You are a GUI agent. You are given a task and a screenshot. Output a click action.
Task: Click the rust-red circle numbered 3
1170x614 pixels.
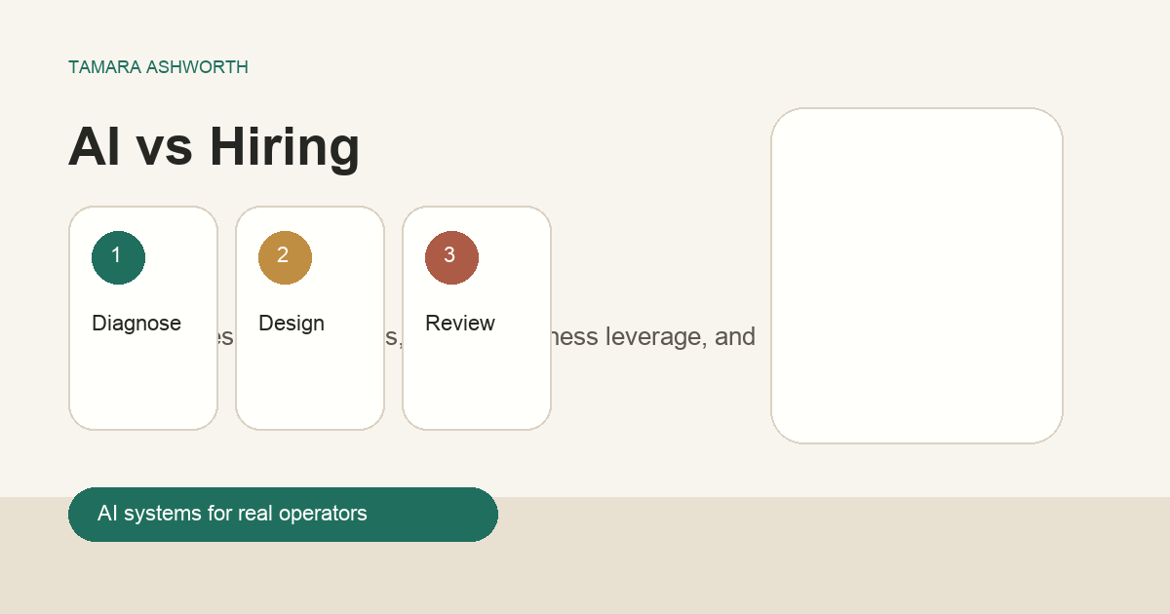click(451, 257)
